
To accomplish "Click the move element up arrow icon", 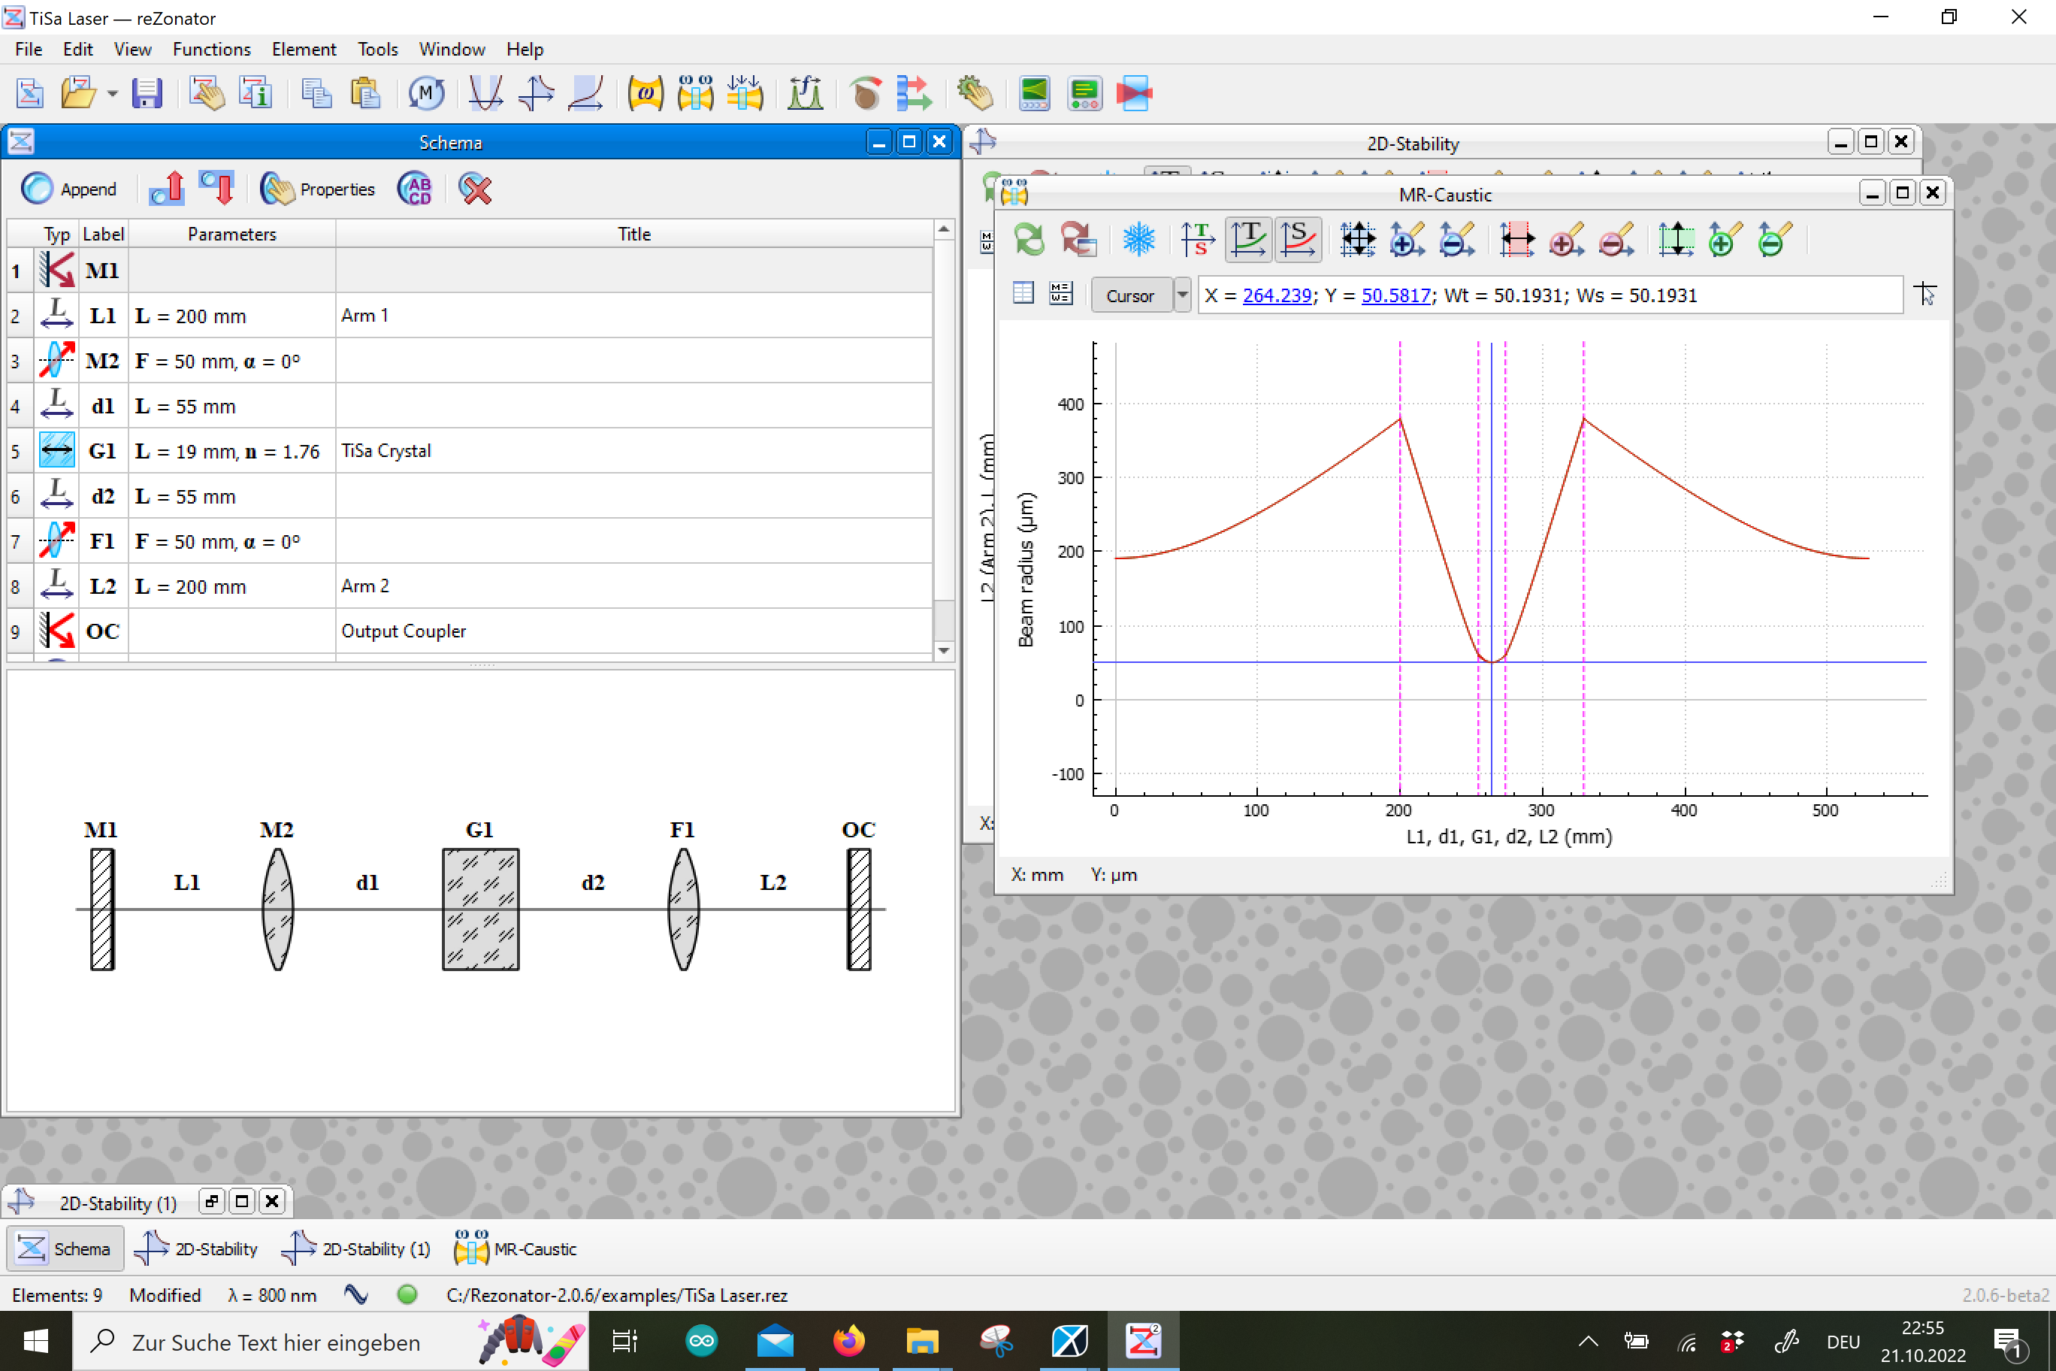I will click(167, 189).
